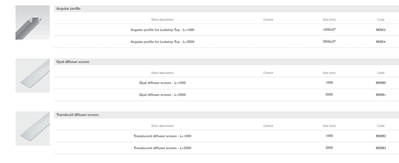Click the Translucid diffuser screen thumbnail

point(33,128)
